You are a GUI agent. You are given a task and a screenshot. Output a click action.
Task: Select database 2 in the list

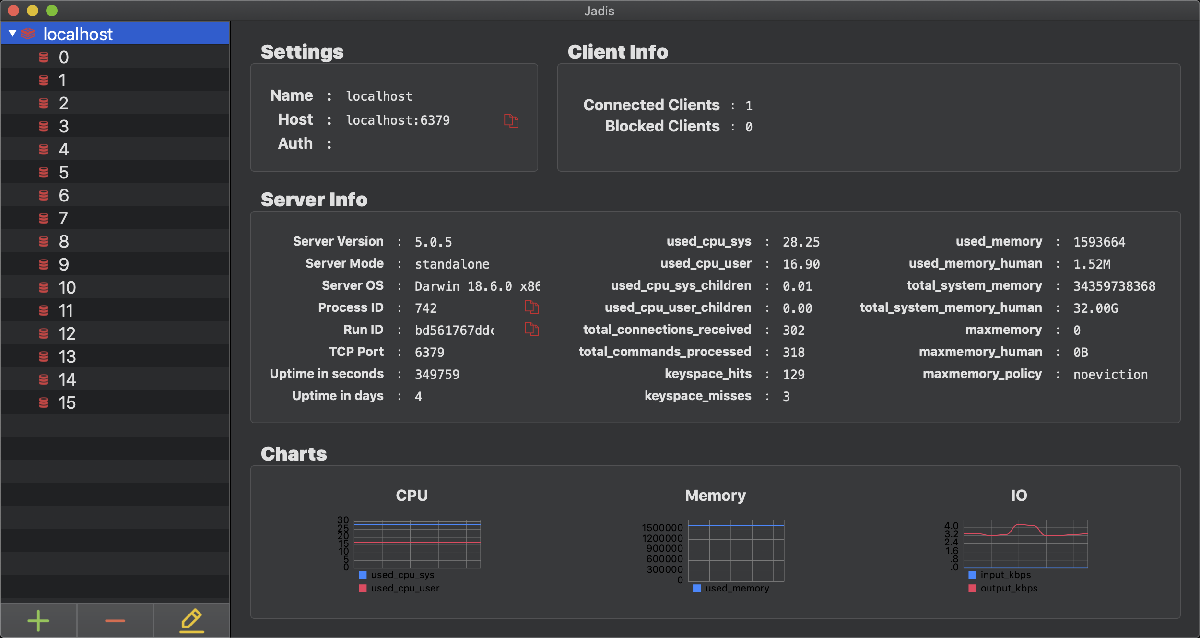tap(115, 103)
